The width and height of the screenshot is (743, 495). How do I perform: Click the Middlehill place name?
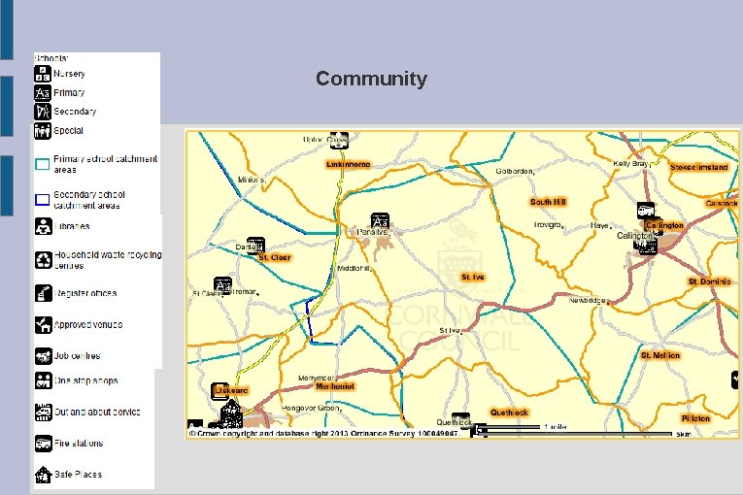pyautogui.click(x=353, y=268)
